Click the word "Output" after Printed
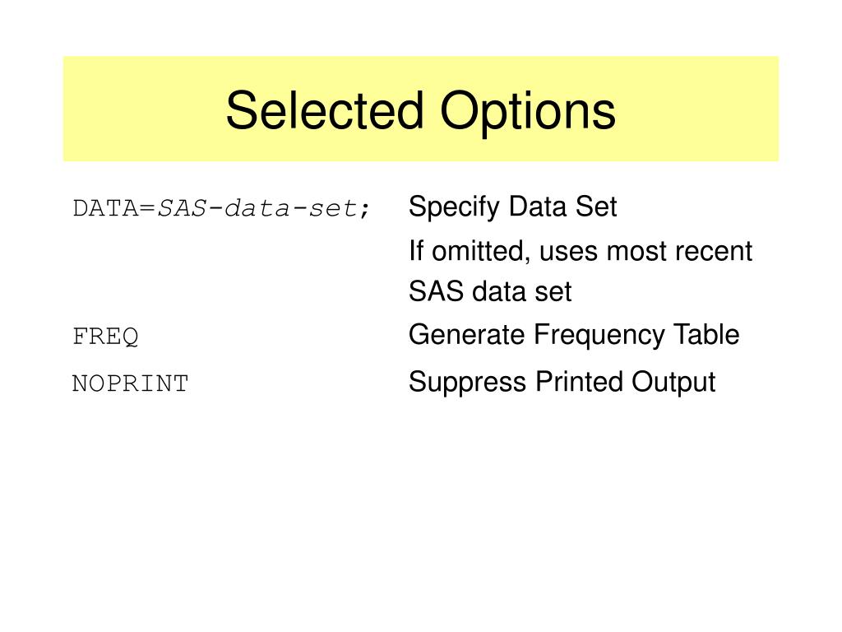Viewport: 842px width, 632px height. 673,383
